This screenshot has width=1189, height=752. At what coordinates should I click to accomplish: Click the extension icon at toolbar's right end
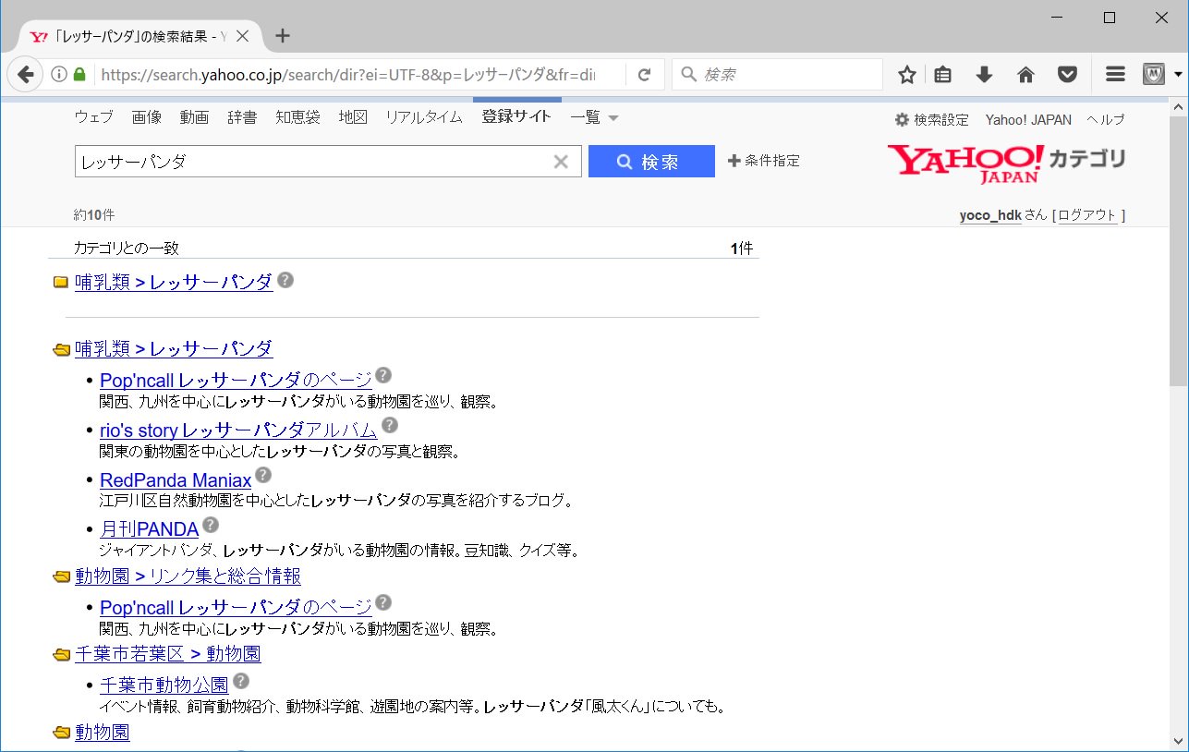pos(1153,75)
